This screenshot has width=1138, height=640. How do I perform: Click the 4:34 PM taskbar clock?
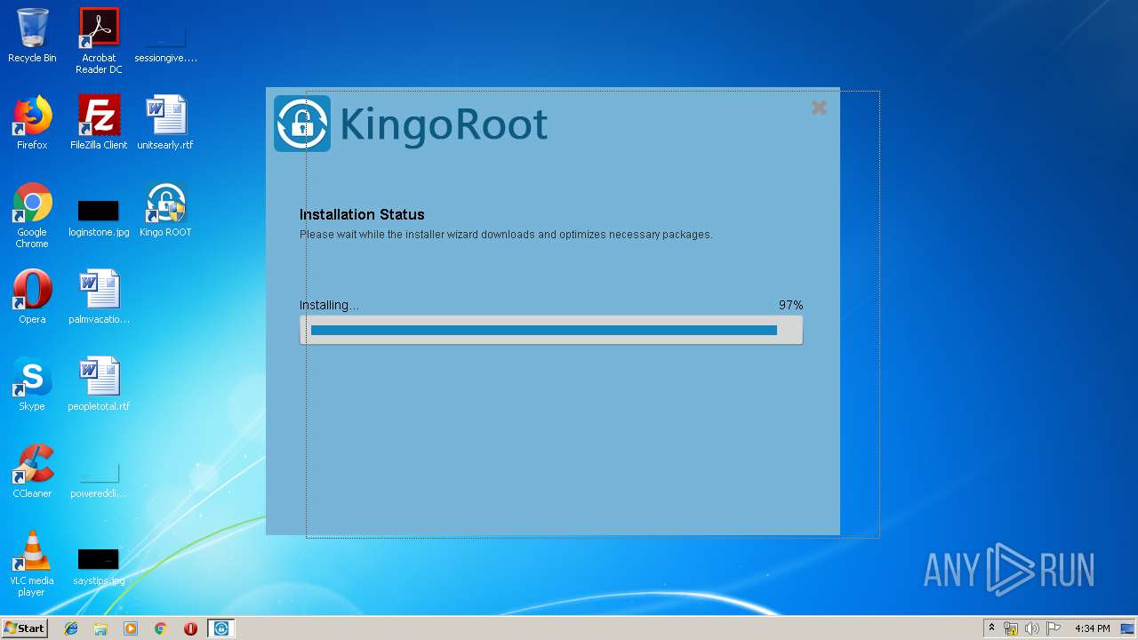coord(1092,628)
